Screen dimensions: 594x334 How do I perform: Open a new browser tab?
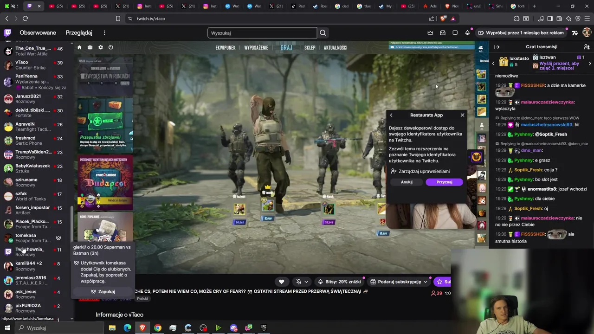click(x=534, y=6)
